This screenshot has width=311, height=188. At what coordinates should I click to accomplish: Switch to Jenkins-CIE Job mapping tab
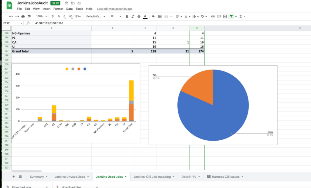[x=154, y=177]
